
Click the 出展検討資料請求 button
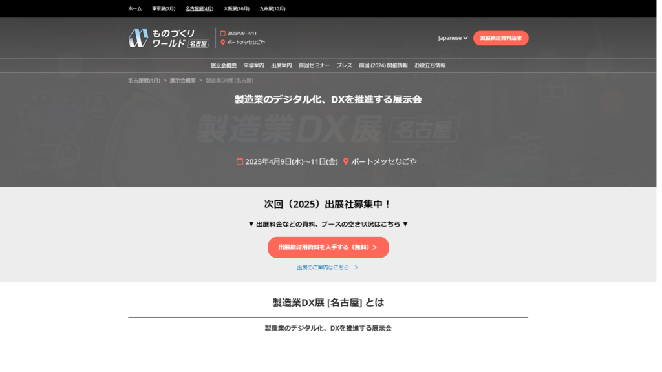[x=501, y=38]
